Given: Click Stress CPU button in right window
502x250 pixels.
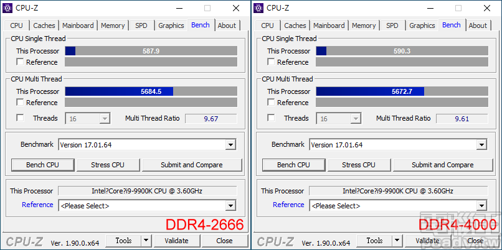Looking at the screenshot, I should 359,165.
